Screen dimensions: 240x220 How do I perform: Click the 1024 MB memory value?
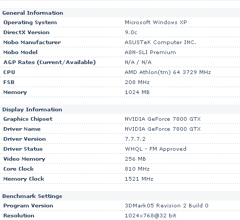[x=137, y=92]
